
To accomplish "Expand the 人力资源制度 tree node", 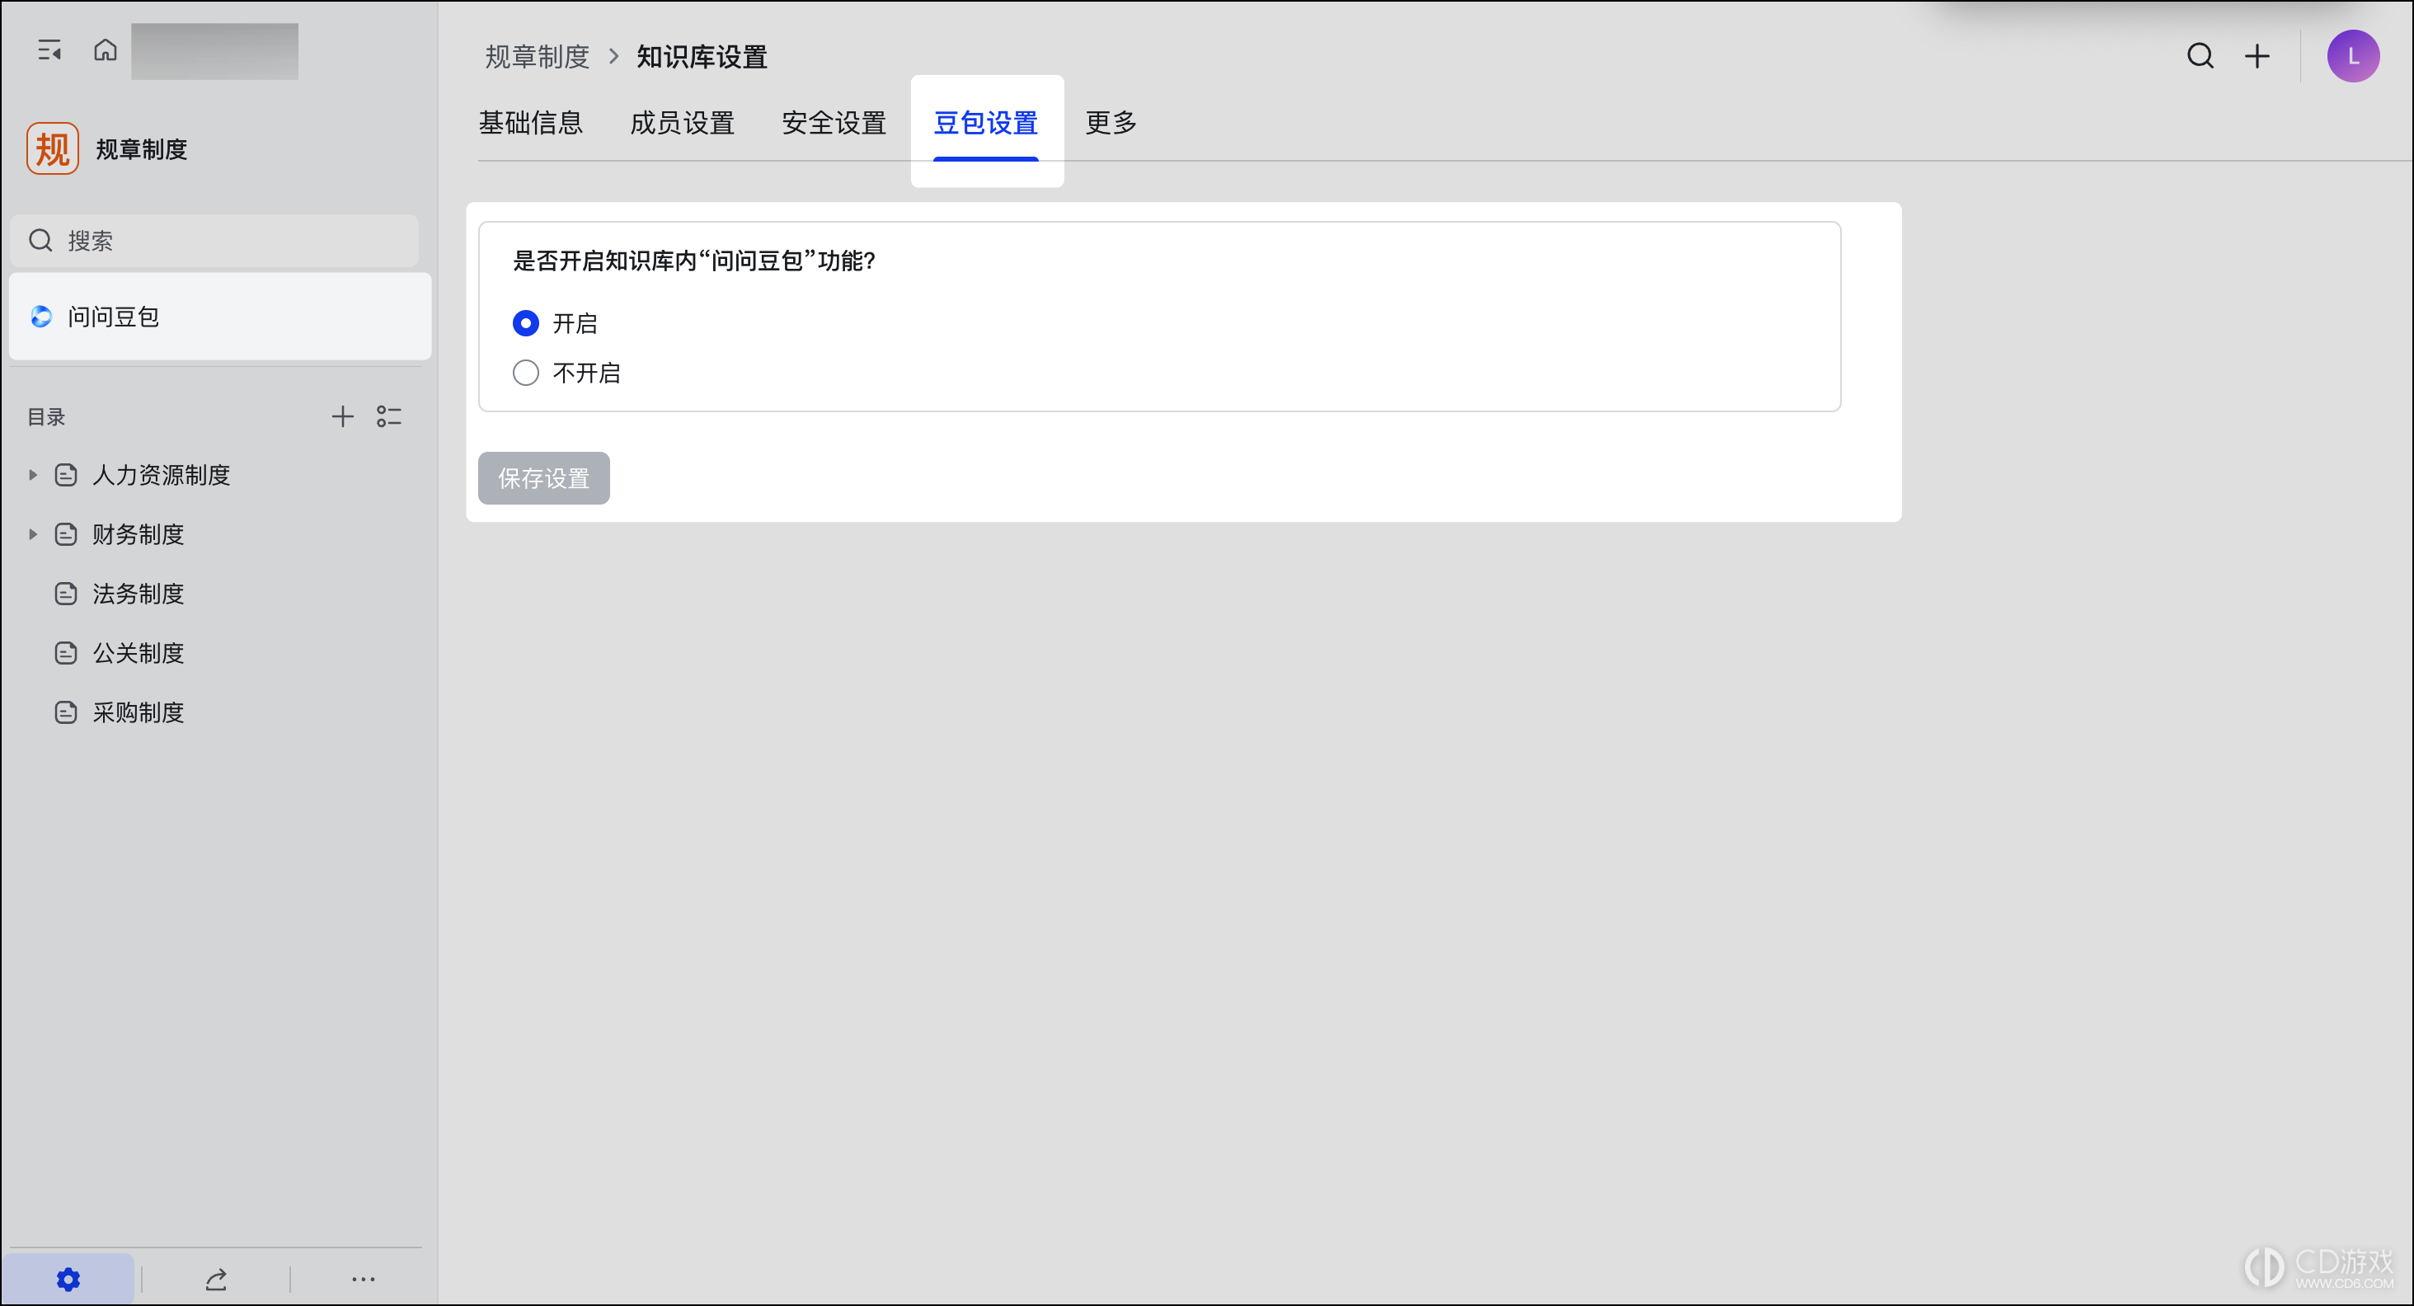I will tap(33, 475).
